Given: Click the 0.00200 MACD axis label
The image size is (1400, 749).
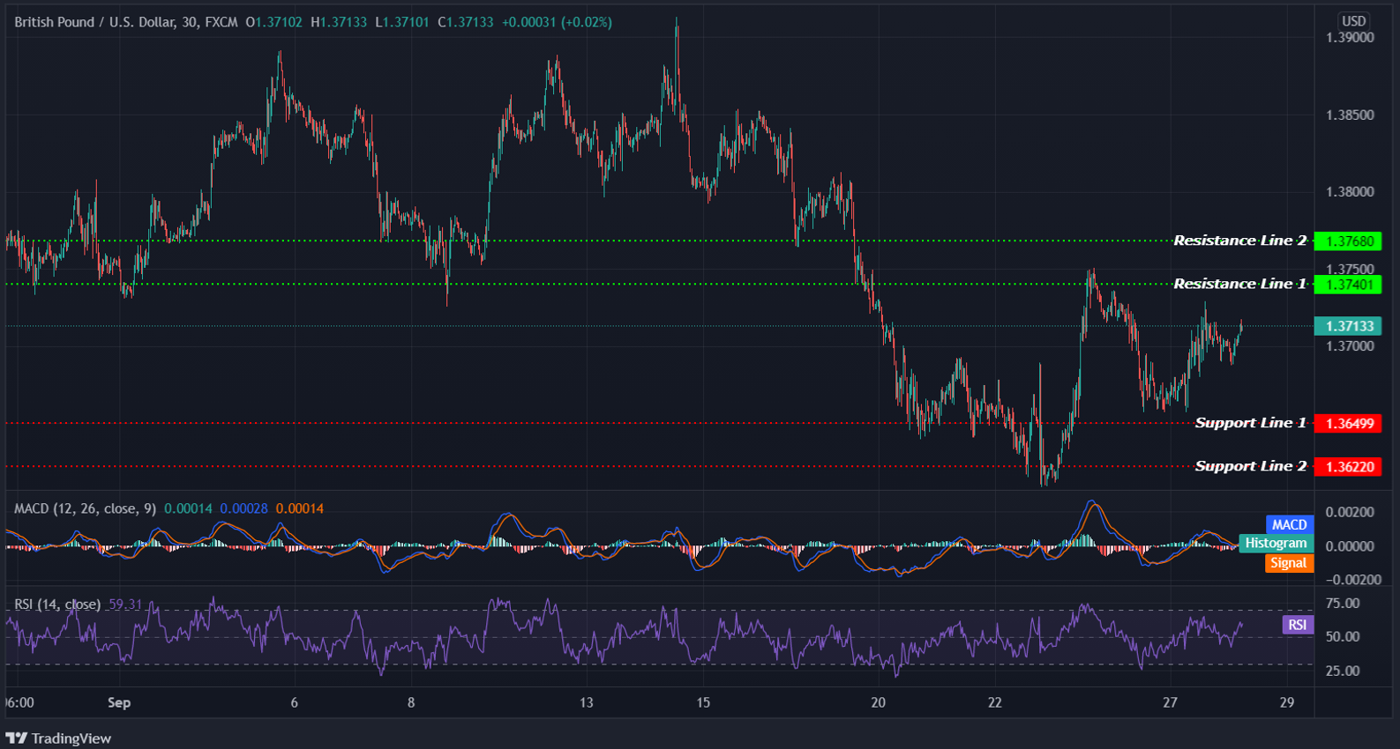Looking at the screenshot, I should tap(1350, 513).
